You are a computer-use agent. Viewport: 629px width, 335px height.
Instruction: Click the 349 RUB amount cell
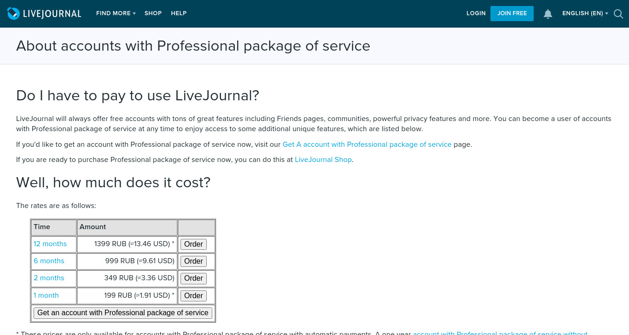pyautogui.click(x=127, y=278)
